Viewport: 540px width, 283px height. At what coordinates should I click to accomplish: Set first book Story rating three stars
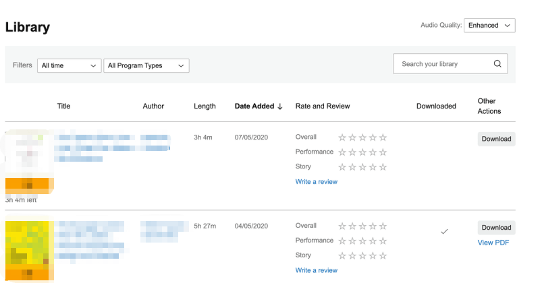tap(362, 167)
